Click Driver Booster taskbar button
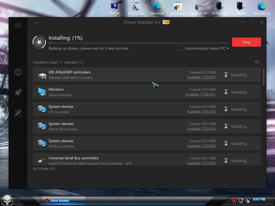 [64, 201]
